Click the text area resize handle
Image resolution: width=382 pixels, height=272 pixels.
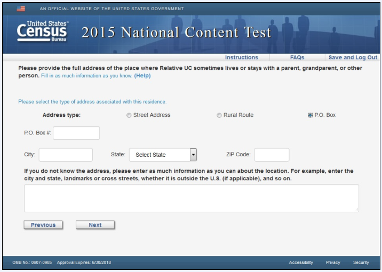(356, 210)
